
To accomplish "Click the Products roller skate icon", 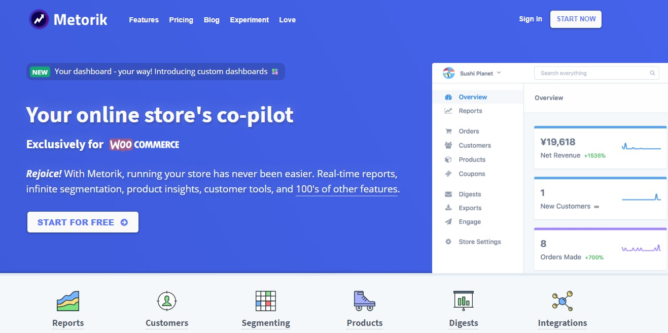I will click(364, 301).
